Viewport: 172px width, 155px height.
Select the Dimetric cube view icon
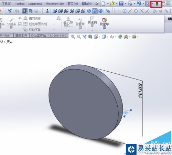click(x=100, y=11)
